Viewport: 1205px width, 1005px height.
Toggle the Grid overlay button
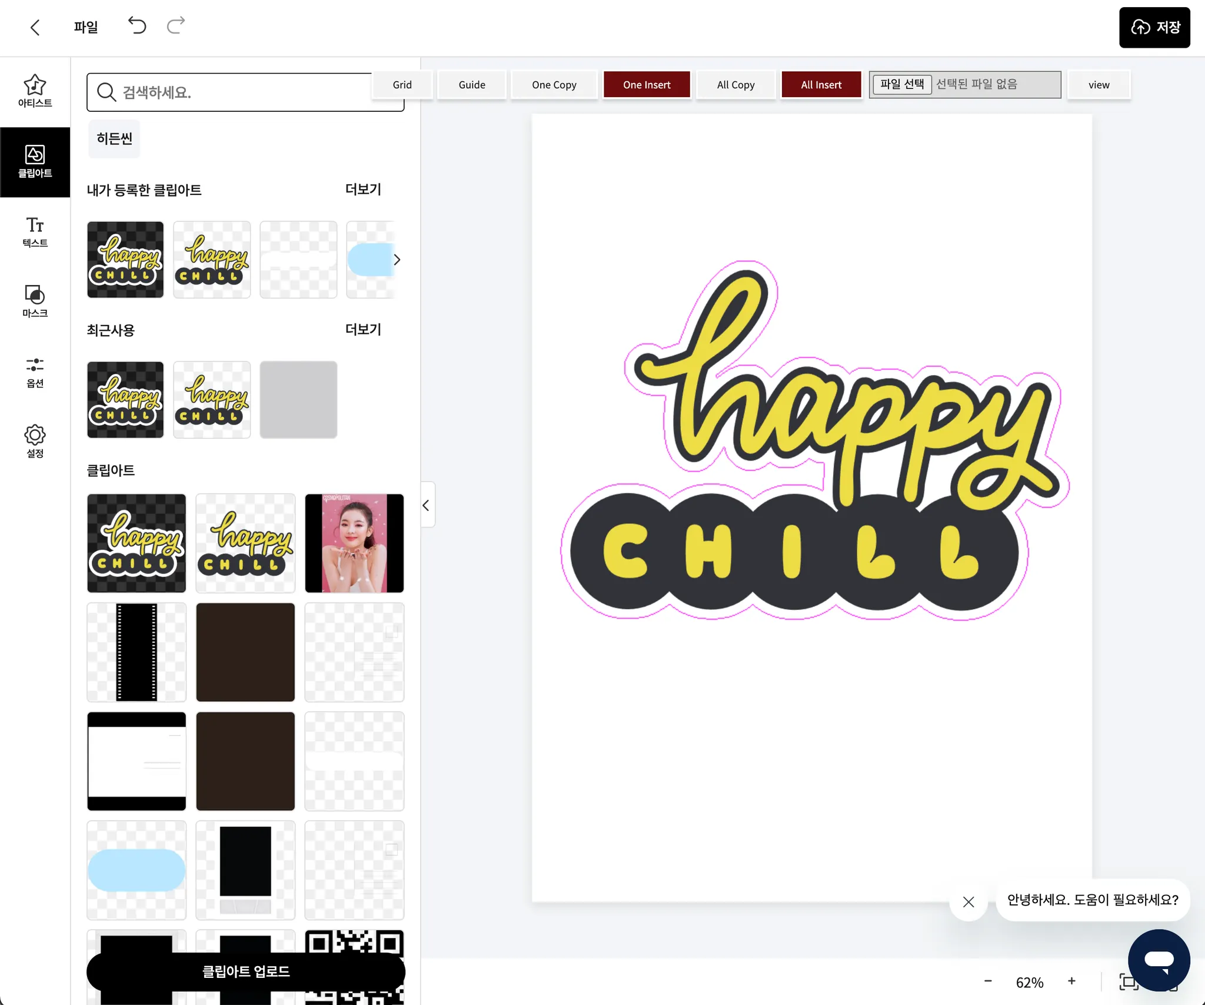402,85
